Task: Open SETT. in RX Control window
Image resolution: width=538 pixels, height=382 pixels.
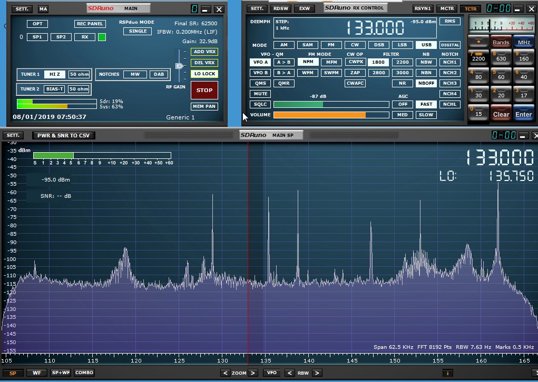Action: pos(257,8)
